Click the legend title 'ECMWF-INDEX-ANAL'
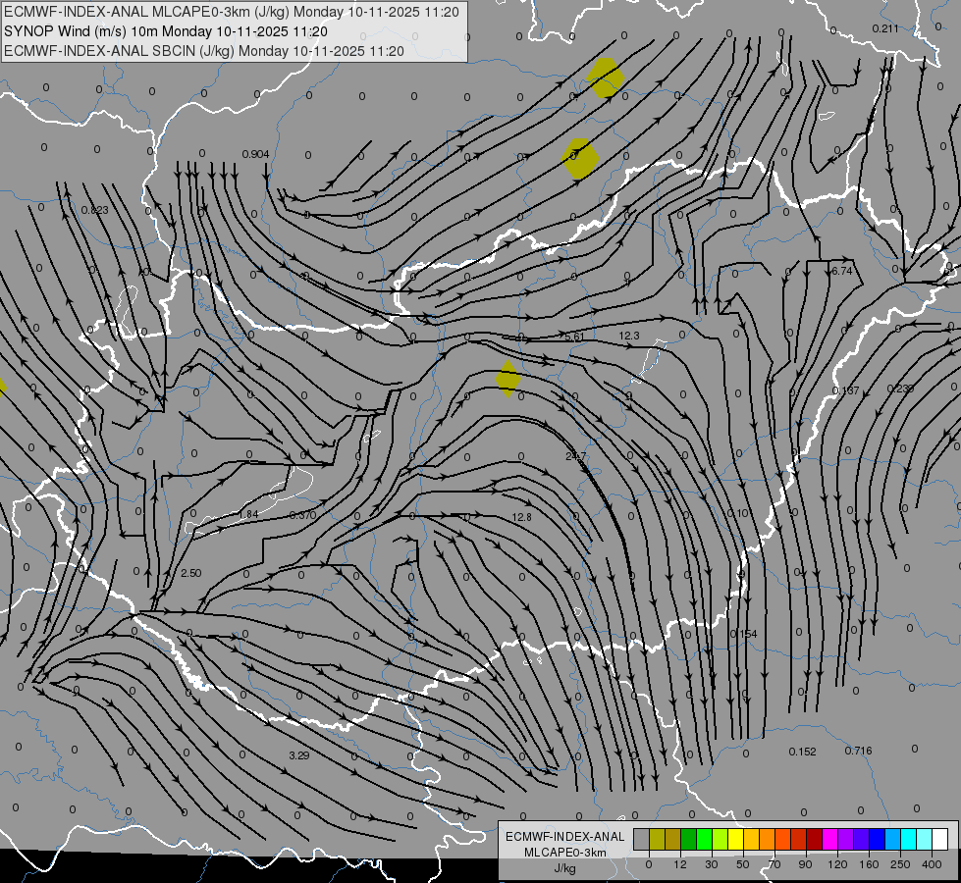961x883 pixels. [564, 837]
